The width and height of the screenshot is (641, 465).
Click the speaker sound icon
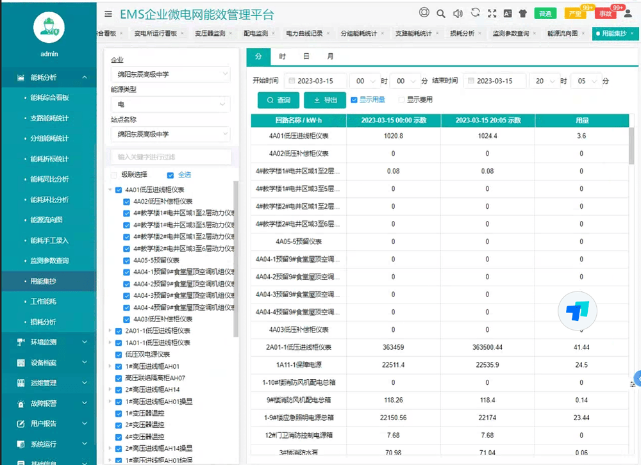[458, 13]
